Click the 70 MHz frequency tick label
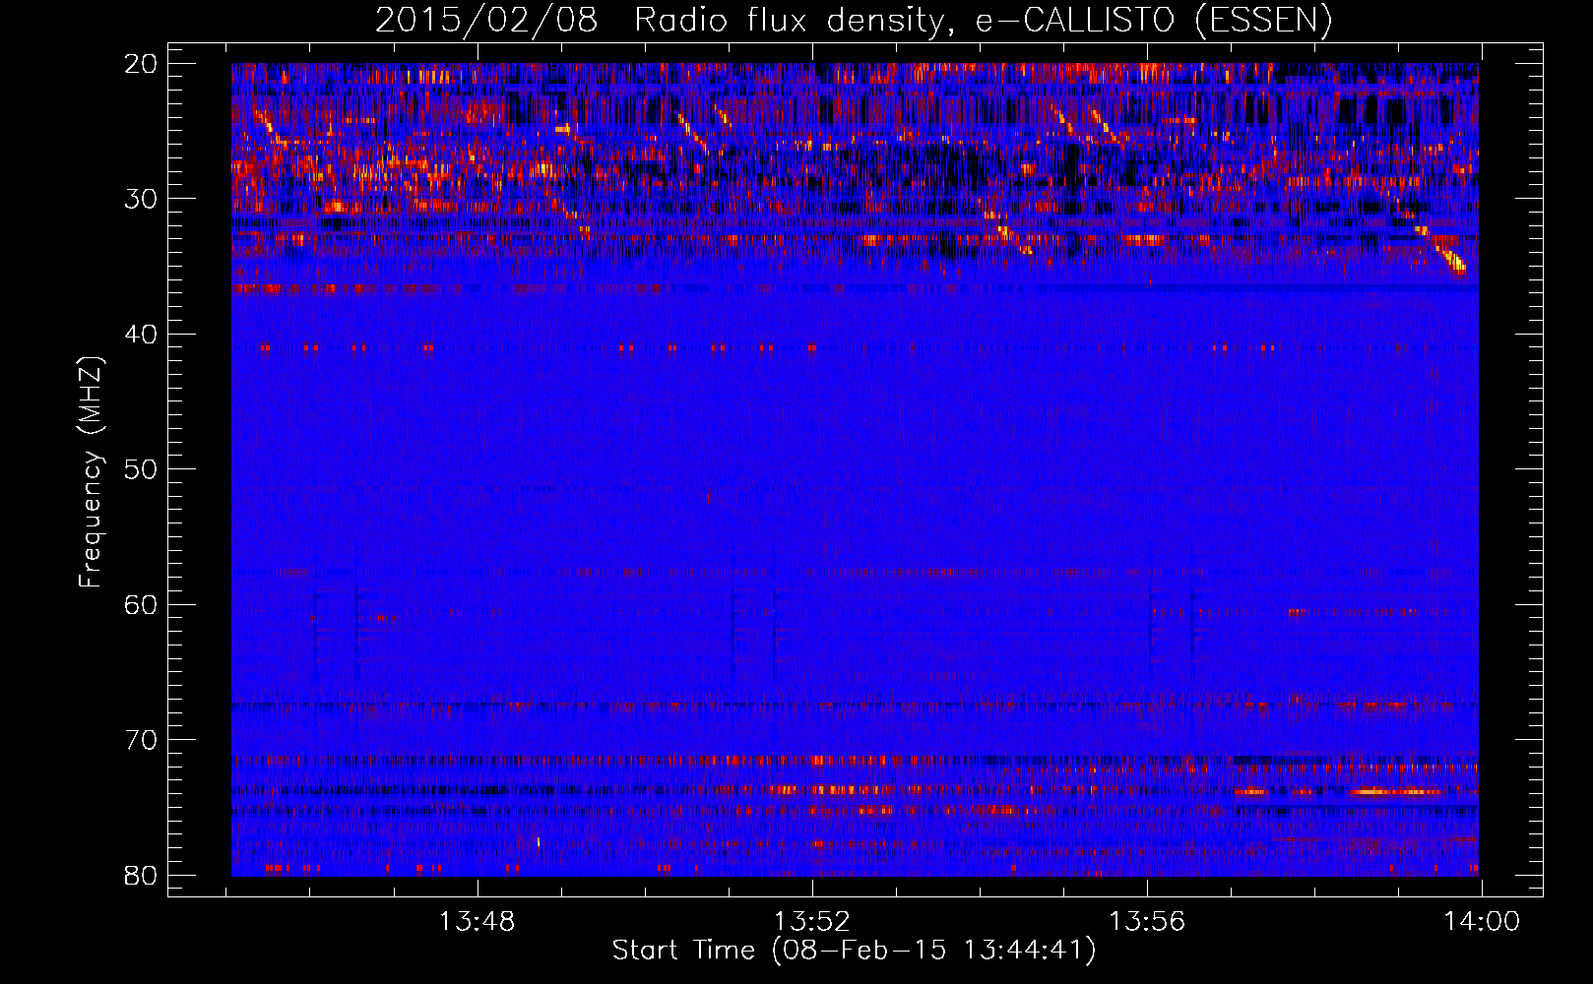This screenshot has height=984, width=1593. (141, 740)
